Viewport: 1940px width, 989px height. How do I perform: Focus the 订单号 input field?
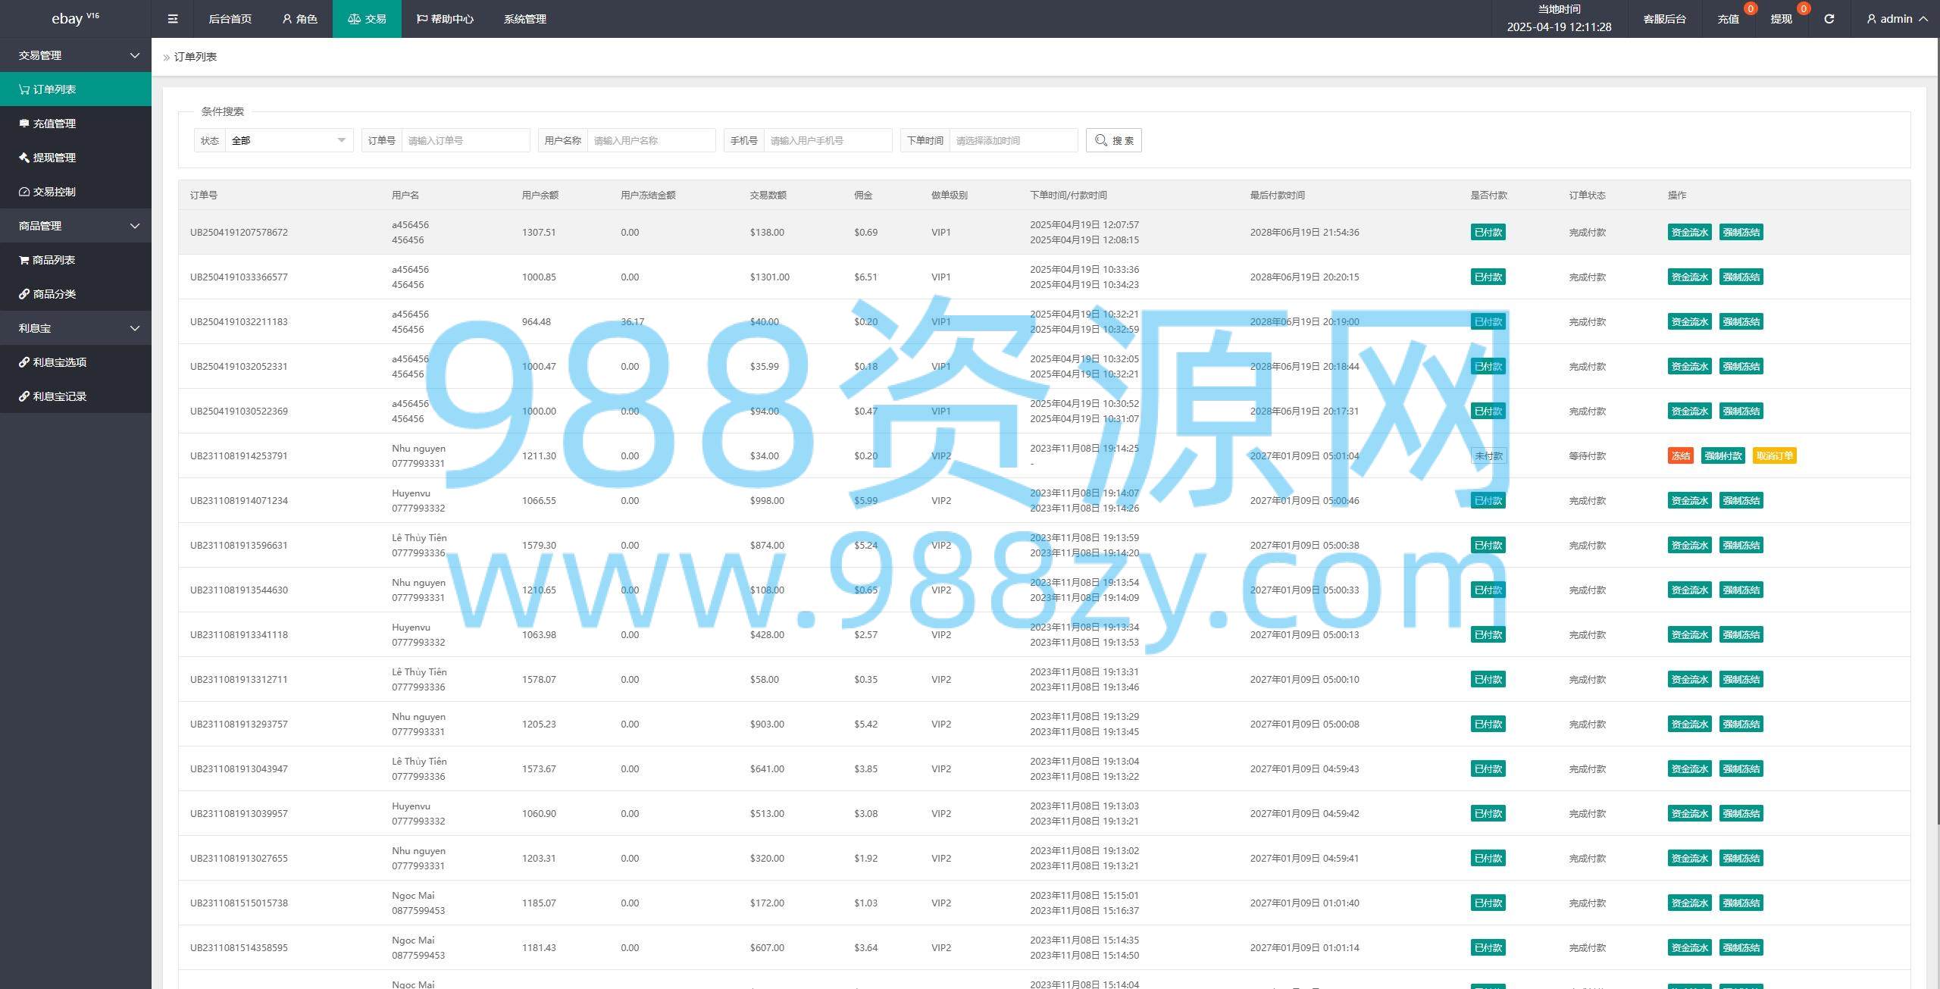coord(465,140)
